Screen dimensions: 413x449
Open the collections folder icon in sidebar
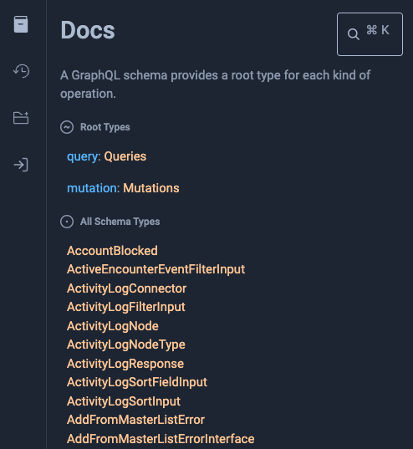pos(21,118)
